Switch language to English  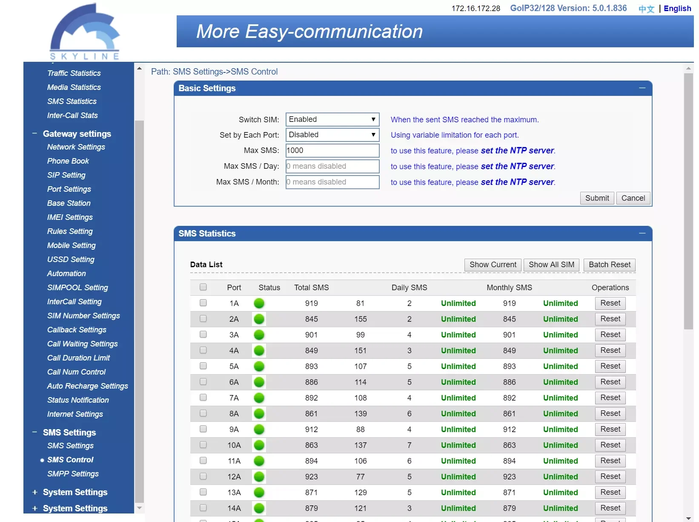click(677, 9)
